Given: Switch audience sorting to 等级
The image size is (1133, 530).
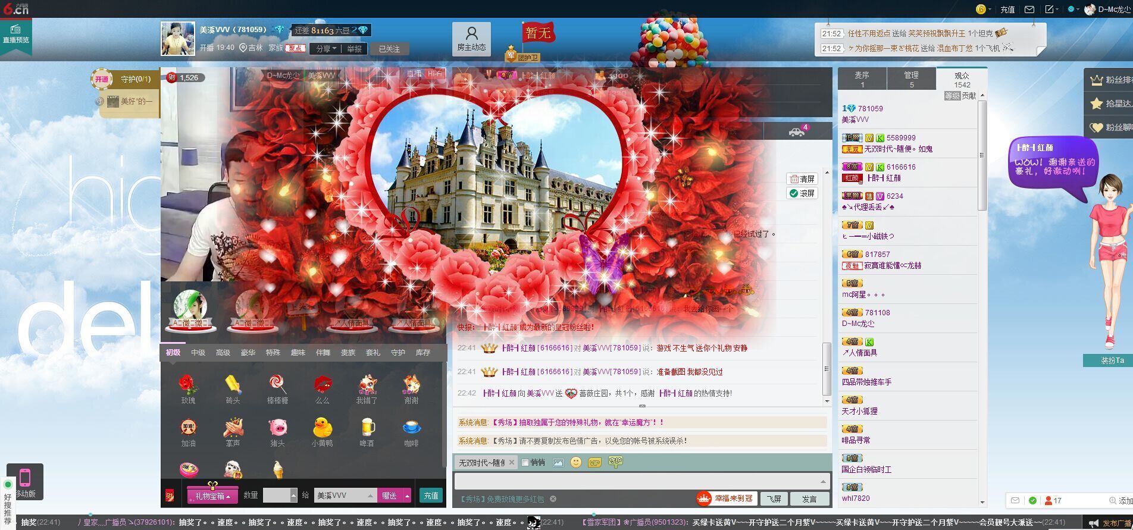Looking at the screenshot, I should point(952,96).
